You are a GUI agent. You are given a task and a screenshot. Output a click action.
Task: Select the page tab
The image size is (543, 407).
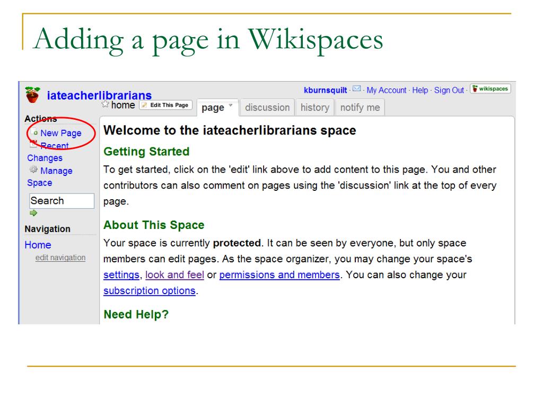[217, 108]
